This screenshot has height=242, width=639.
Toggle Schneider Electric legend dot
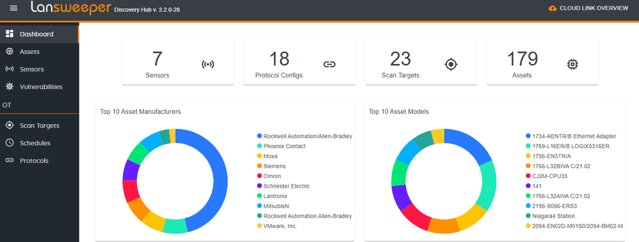259,186
